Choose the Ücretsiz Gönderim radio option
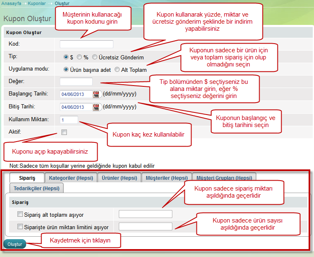Viewport: 314px width, 257px height. tap(95, 57)
